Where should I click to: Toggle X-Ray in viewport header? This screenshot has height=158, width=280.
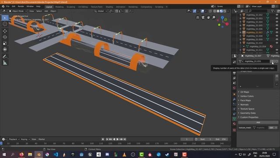click(x=210, y=11)
